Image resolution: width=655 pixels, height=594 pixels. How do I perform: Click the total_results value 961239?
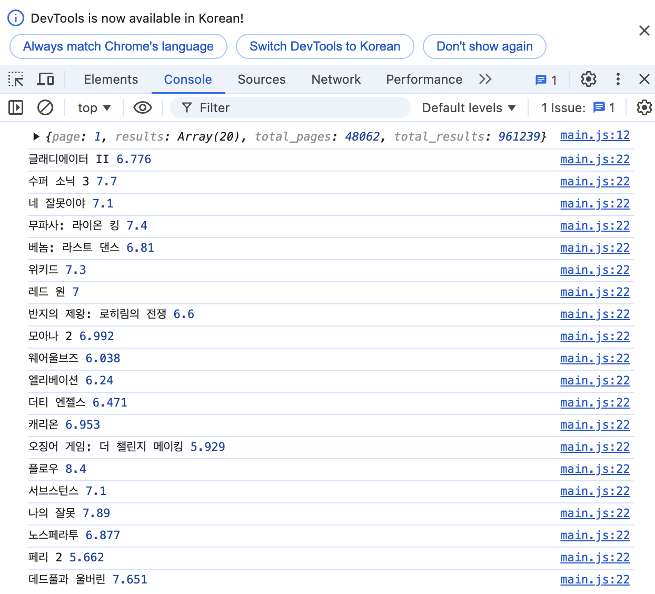(x=519, y=137)
